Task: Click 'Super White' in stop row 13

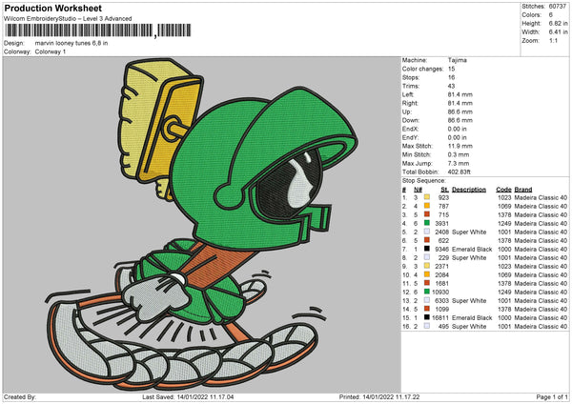Action: pos(469,301)
